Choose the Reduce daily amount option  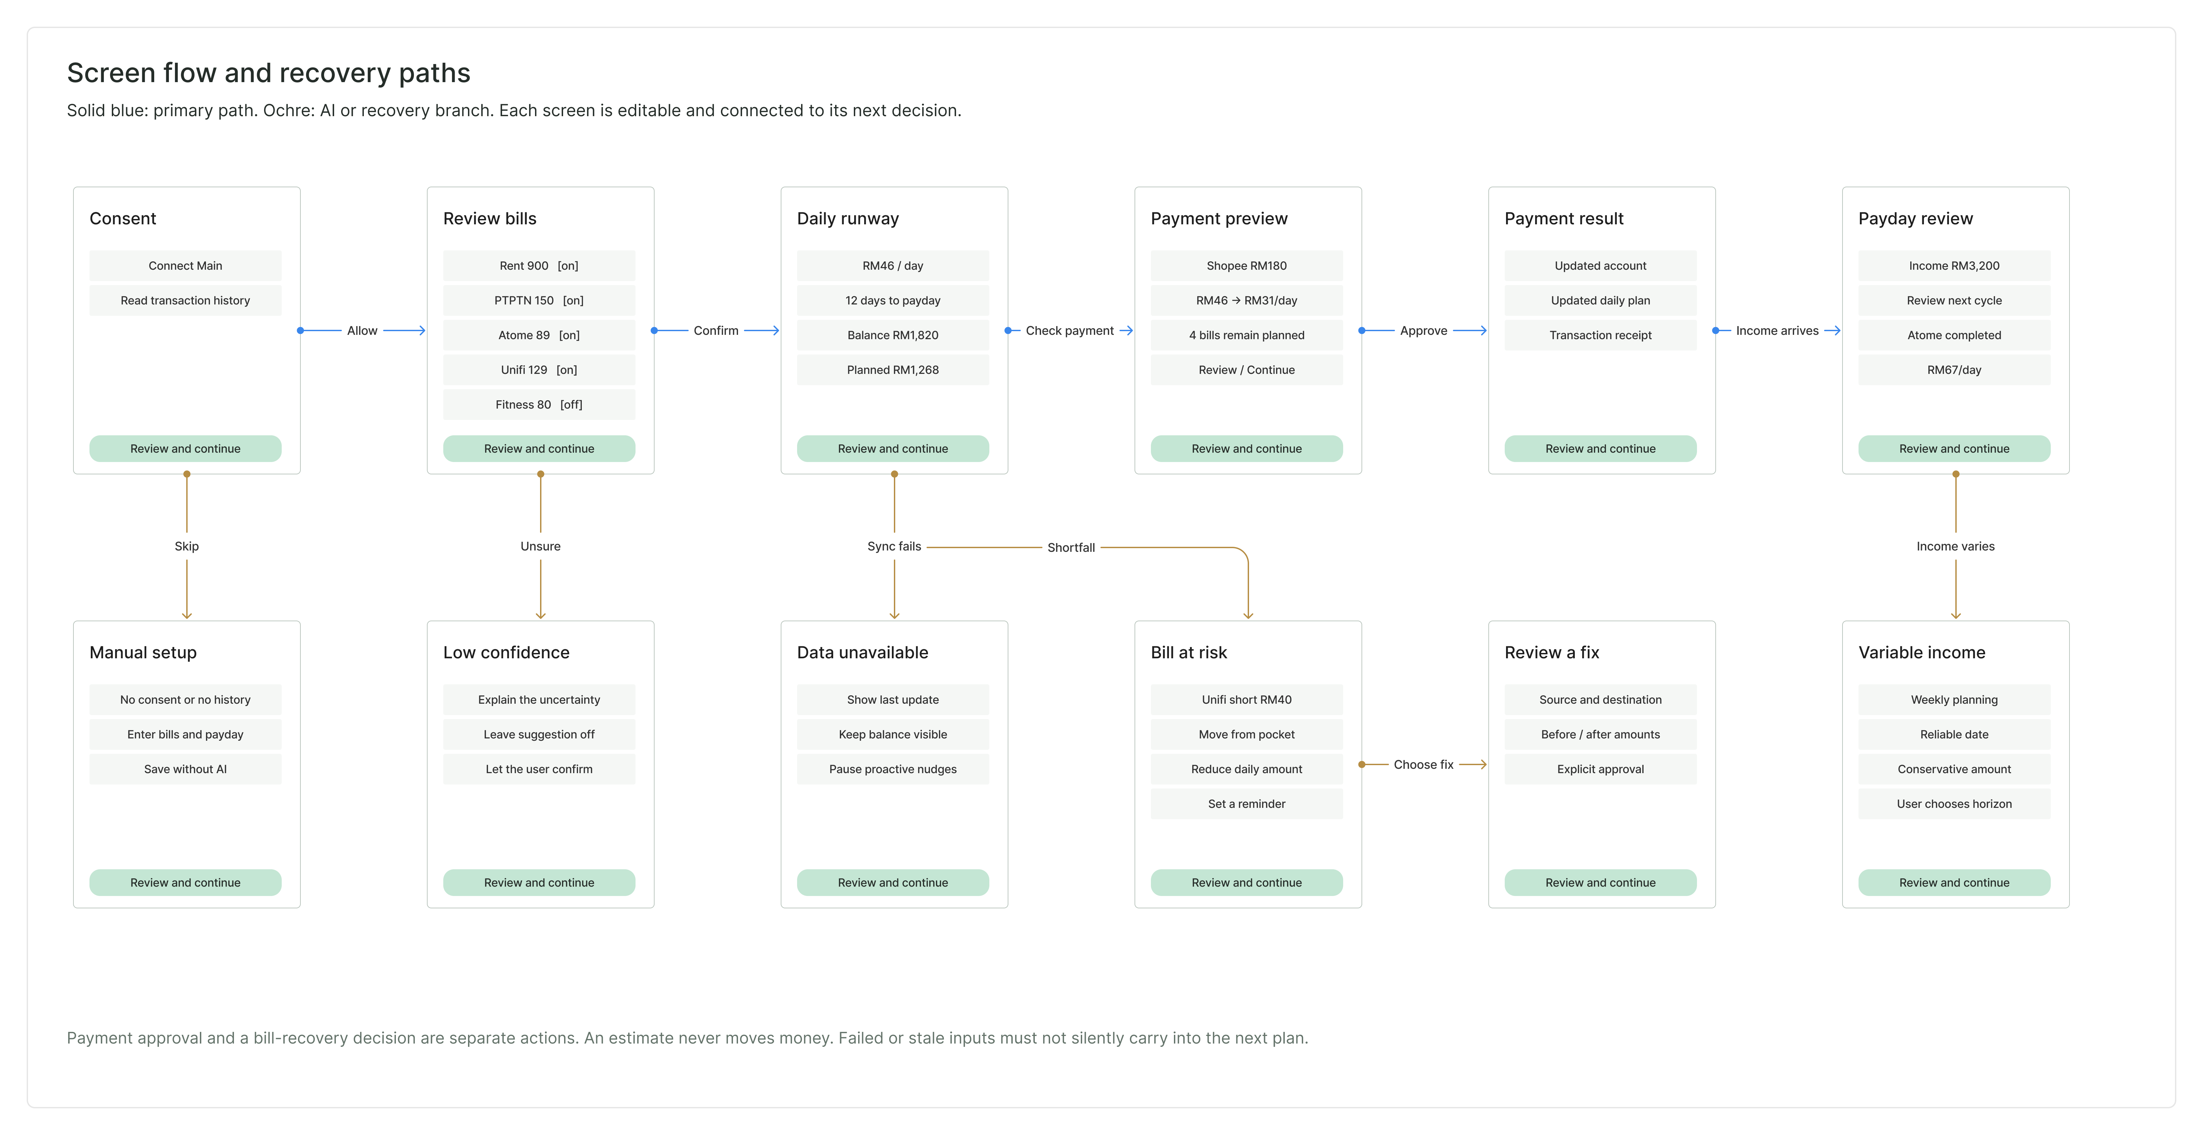1247,769
